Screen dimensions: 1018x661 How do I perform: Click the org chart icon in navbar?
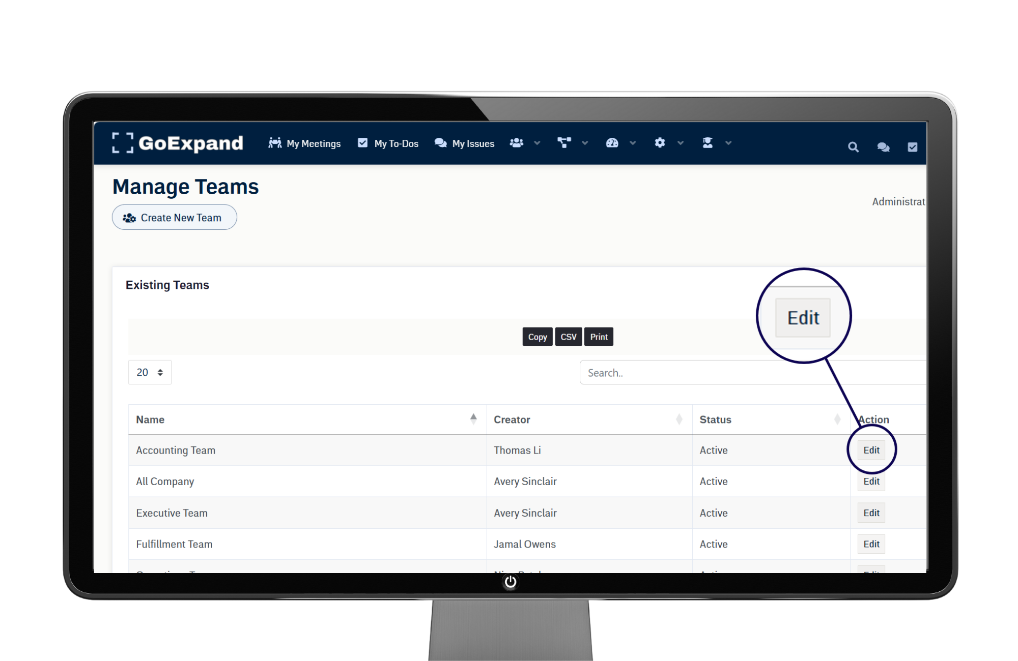[564, 143]
